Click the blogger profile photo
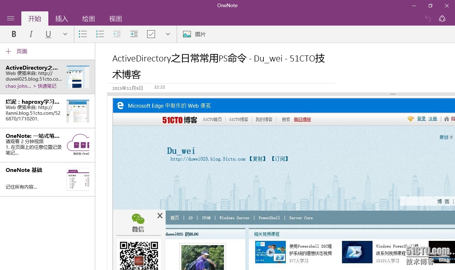This screenshot has height=270, width=455. (203, 257)
